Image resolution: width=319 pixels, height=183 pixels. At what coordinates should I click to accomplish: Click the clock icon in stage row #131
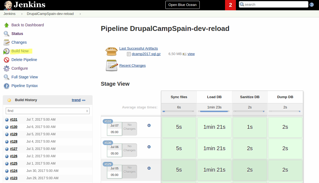pyautogui.click(x=149, y=126)
